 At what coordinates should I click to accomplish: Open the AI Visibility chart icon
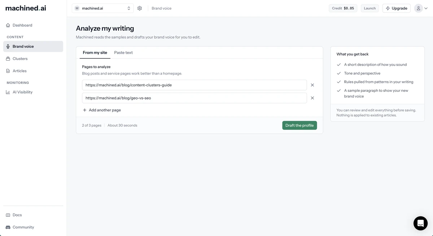coord(8,92)
